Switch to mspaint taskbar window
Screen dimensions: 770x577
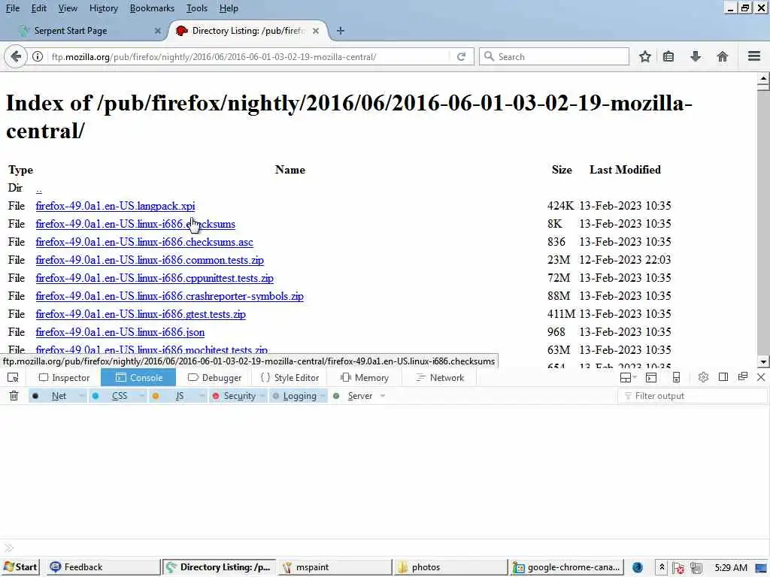335,567
